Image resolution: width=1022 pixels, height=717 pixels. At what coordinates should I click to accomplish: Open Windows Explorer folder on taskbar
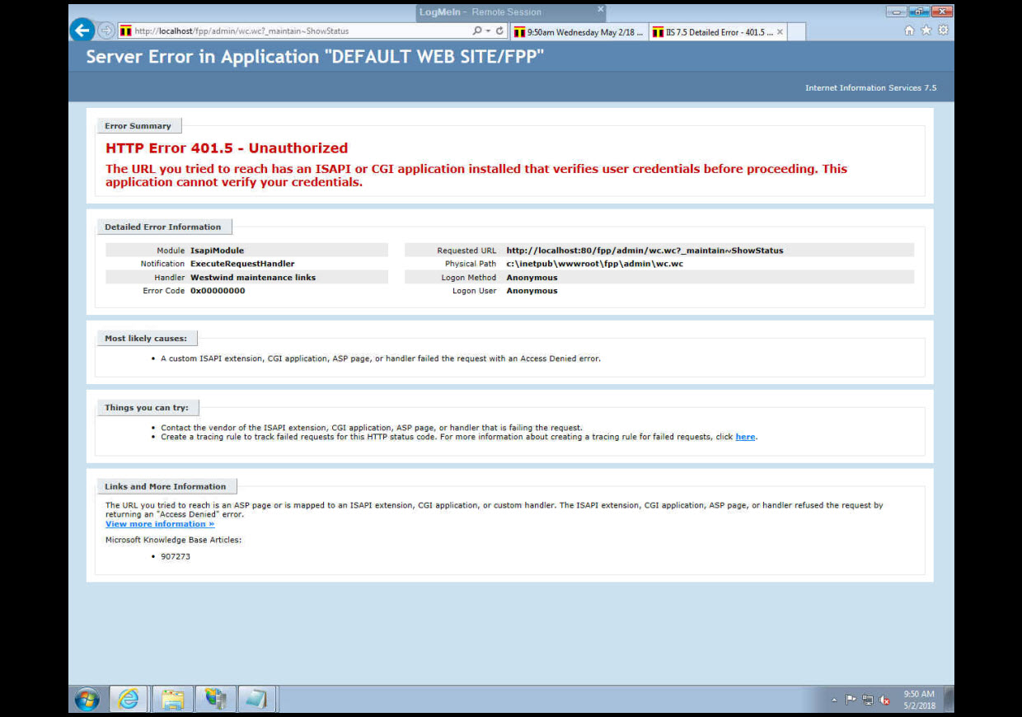pyautogui.click(x=172, y=699)
